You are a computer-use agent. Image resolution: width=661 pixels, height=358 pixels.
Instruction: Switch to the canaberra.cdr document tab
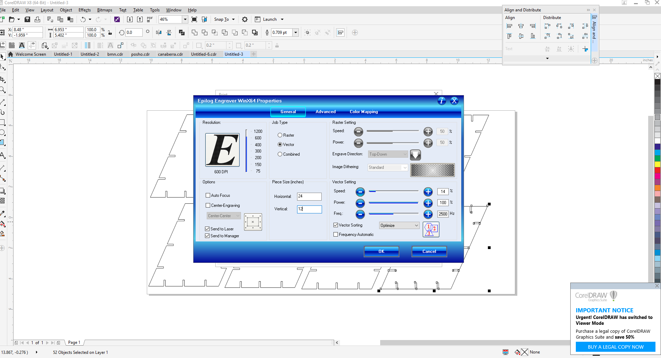pyautogui.click(x=170, y=54)
